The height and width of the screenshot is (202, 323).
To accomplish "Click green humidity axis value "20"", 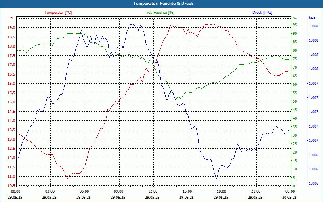I will [x=295, y=152].
